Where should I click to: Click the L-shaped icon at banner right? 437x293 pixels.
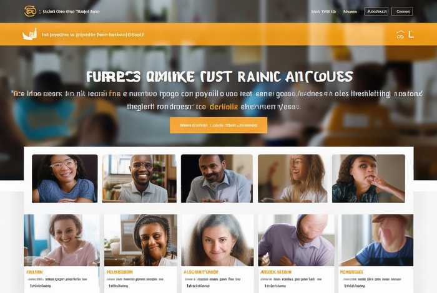click(411, 34)
